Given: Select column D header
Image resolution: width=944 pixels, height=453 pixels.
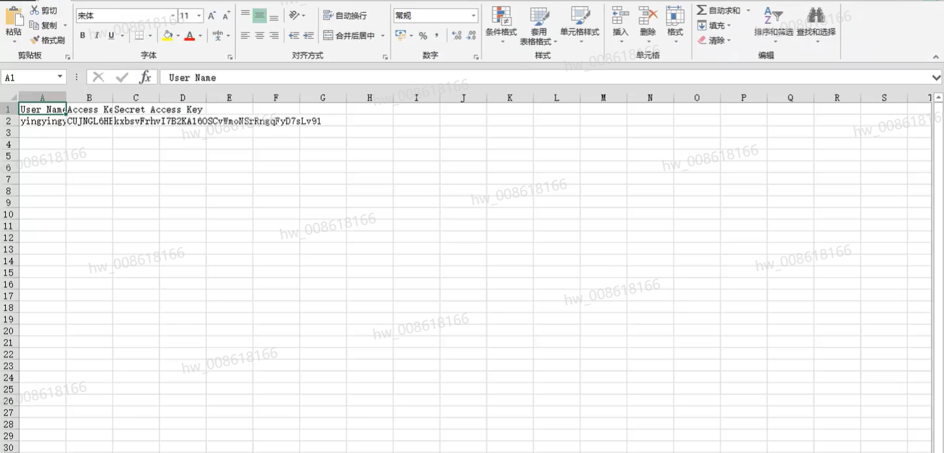Looking at the screenshot, I should tap(183, 98).
